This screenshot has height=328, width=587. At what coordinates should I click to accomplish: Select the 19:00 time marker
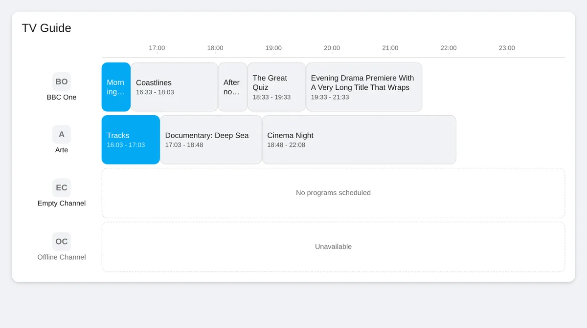[273, 48]
